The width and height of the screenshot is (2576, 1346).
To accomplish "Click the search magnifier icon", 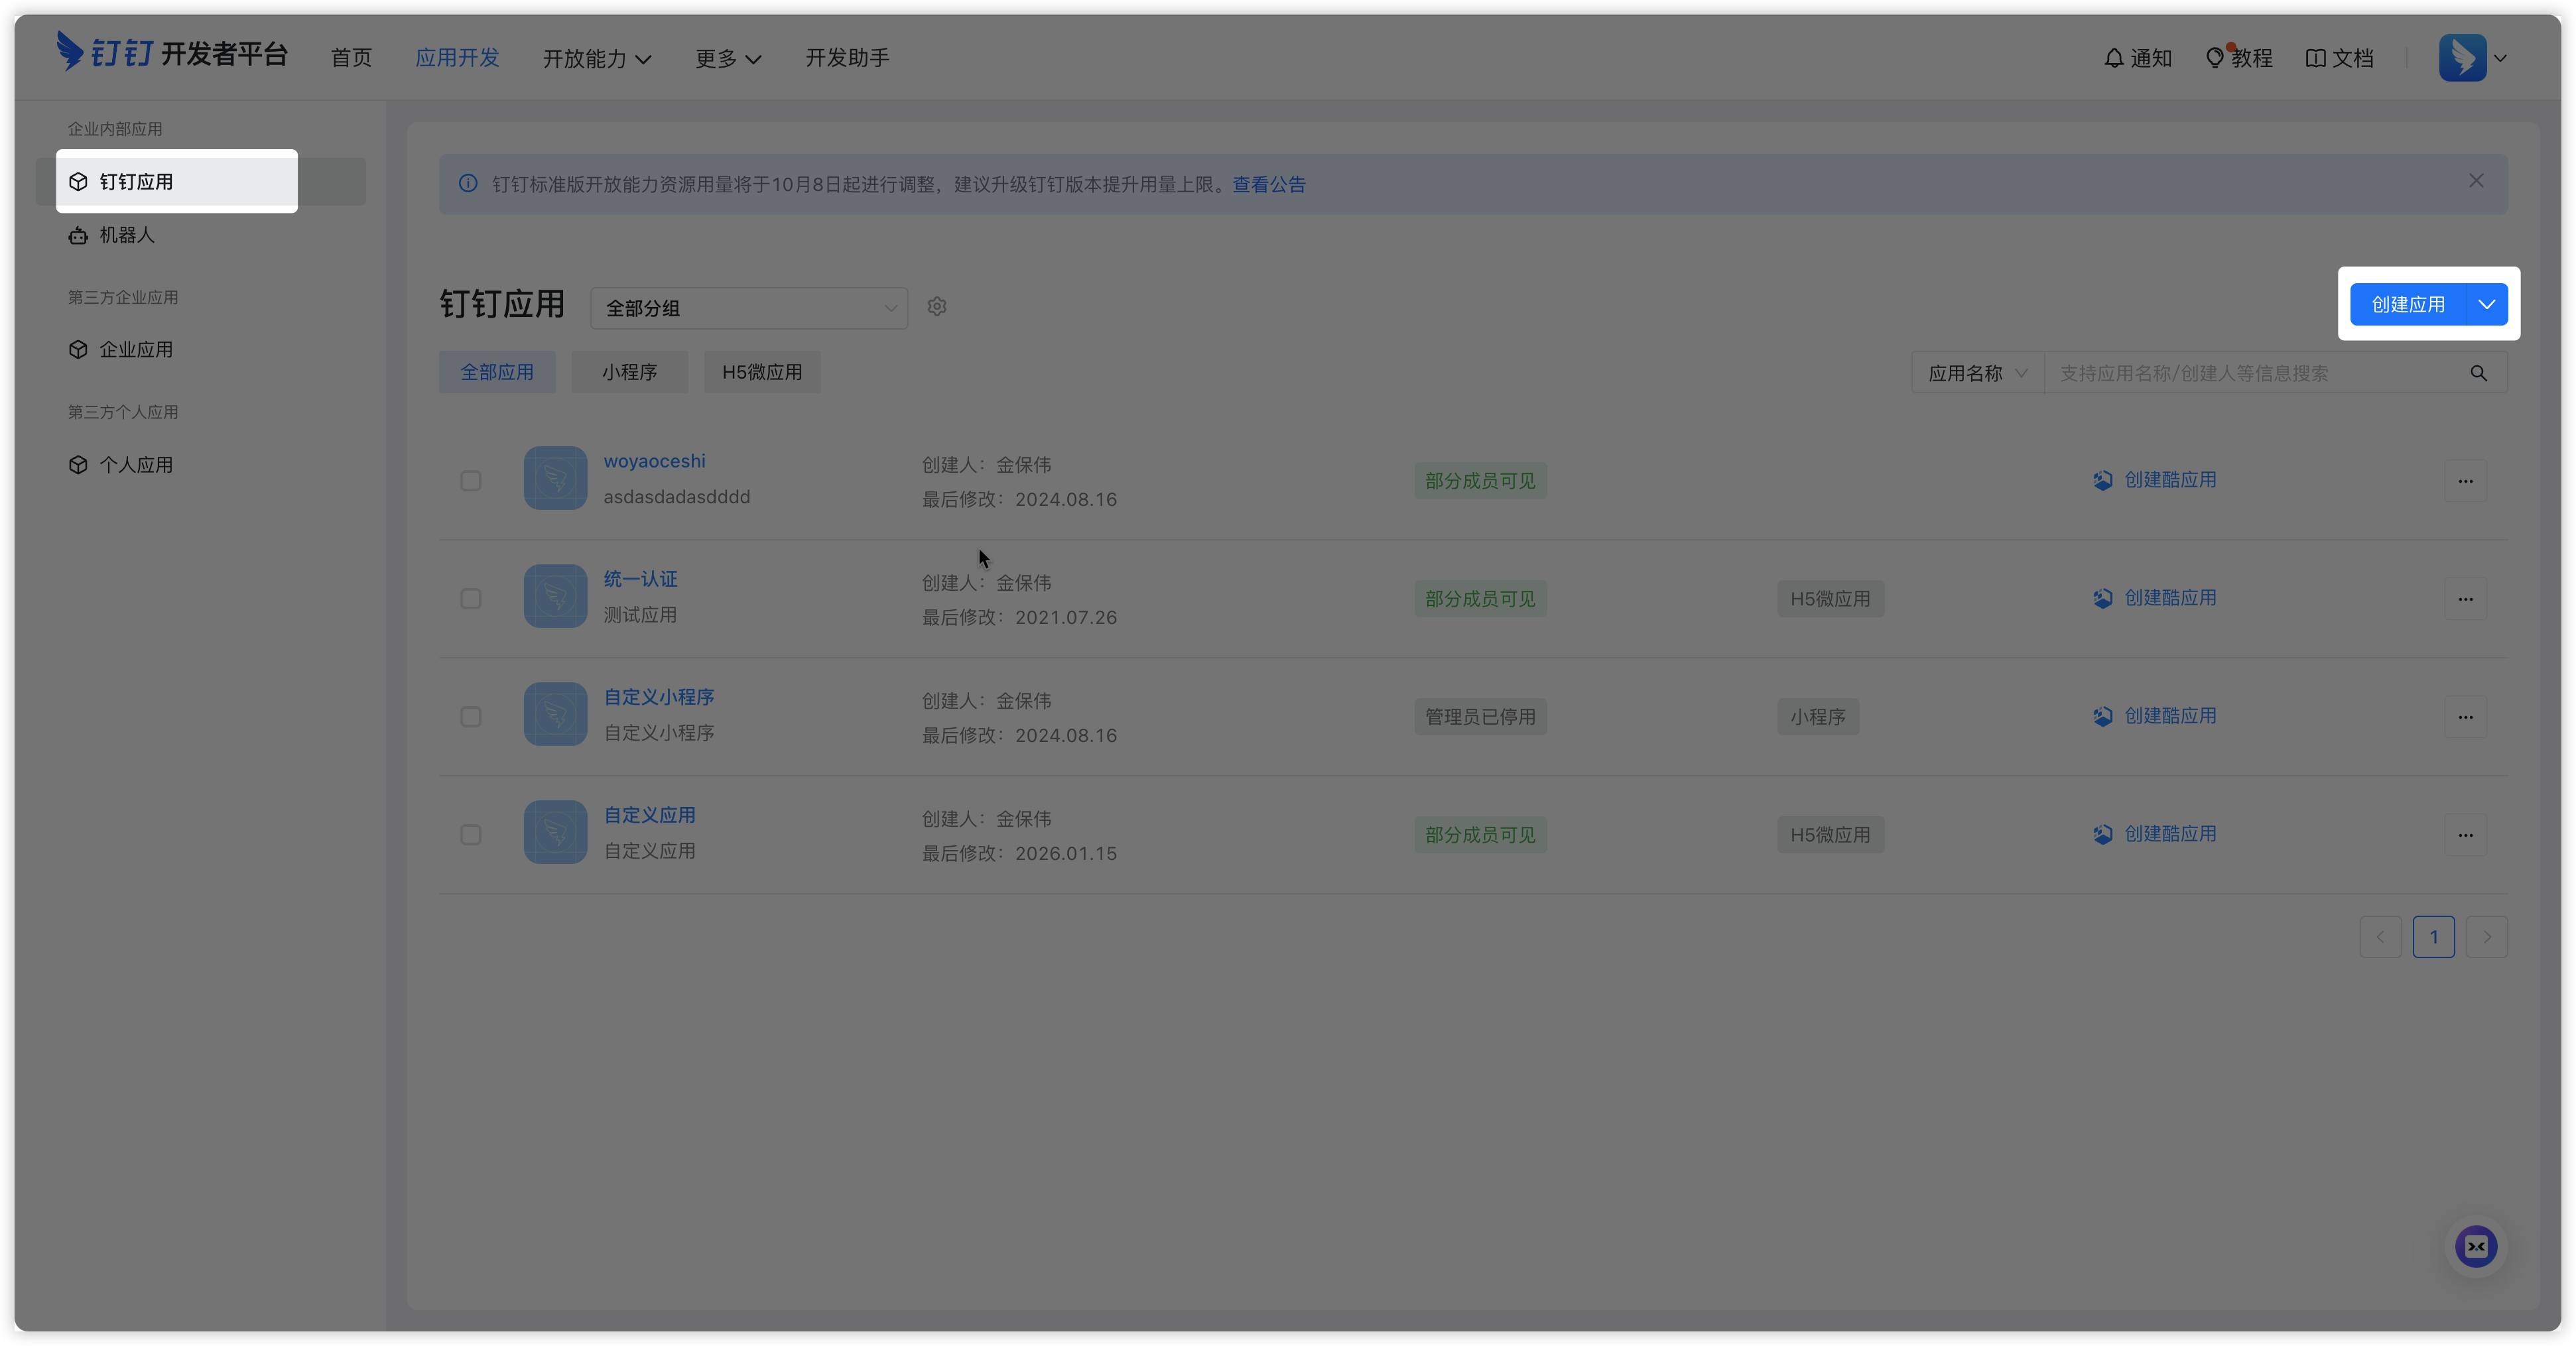I will (2478, 373).
